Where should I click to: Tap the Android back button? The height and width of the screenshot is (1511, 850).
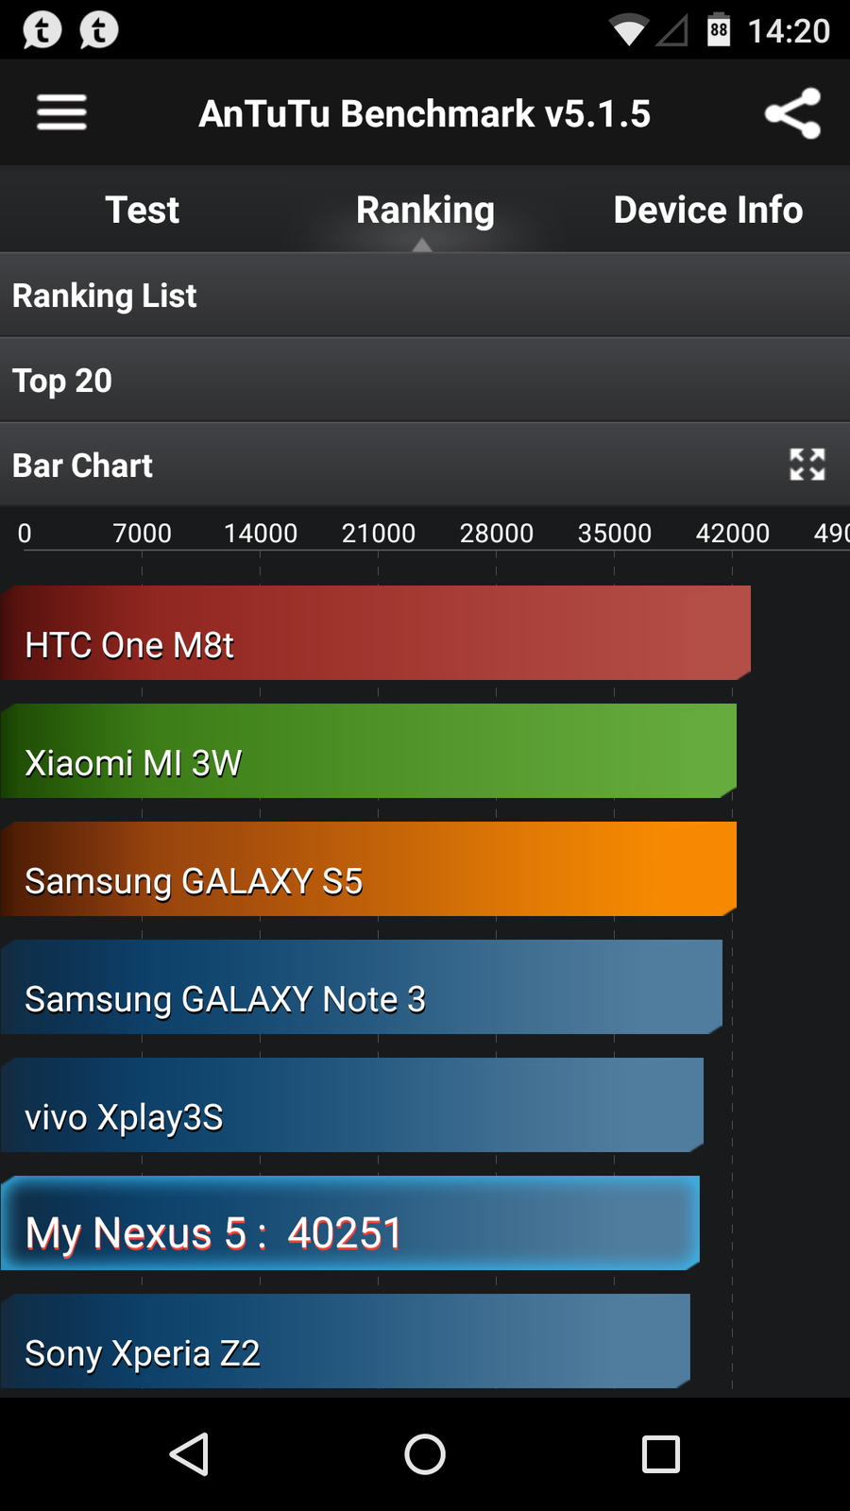[189, 1454]
